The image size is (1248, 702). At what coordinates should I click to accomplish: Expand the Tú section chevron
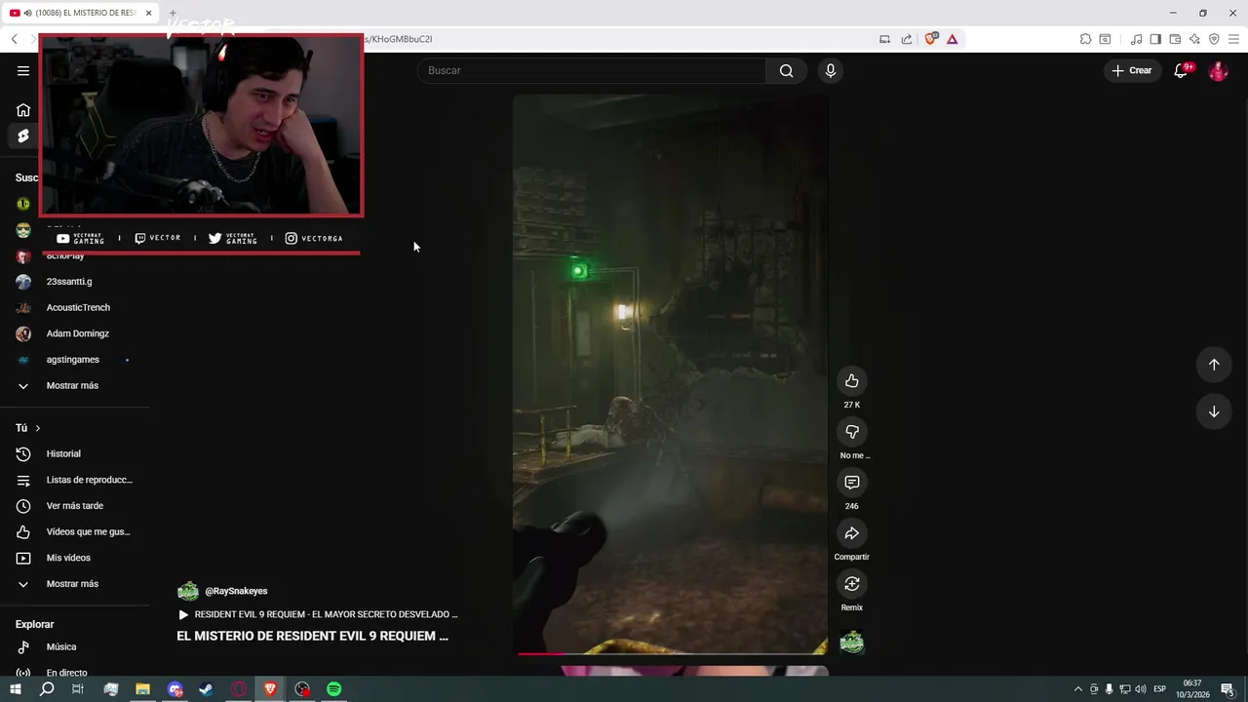pyautogui.click(x=38, y=428)
